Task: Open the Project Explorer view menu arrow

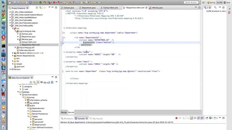Action: pyautogui.click(x=49, y=7)
